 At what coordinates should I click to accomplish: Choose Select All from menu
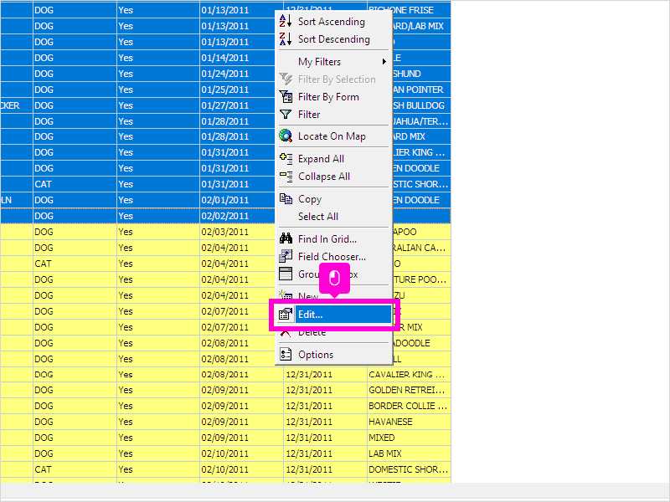pyautogui.click(x=318, y=217)
